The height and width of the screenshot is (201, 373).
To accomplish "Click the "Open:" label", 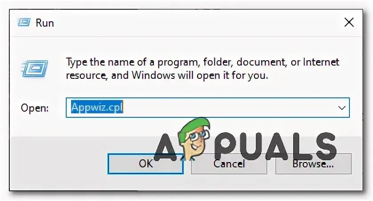I will point(35,108).
